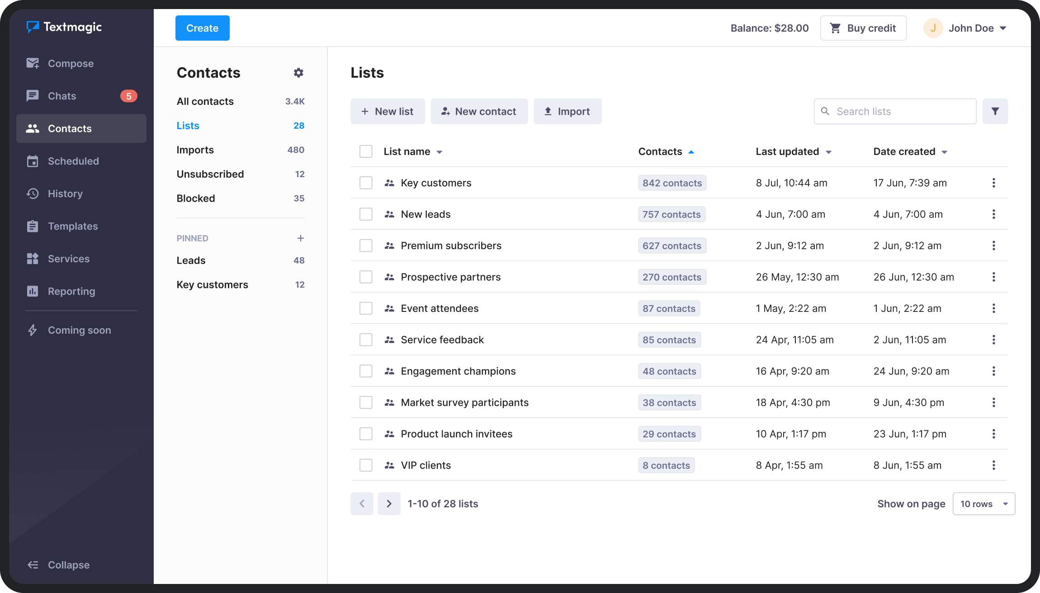Screen dimensions: 1040x593
Task: Open Buy credit
Action: 863,28
